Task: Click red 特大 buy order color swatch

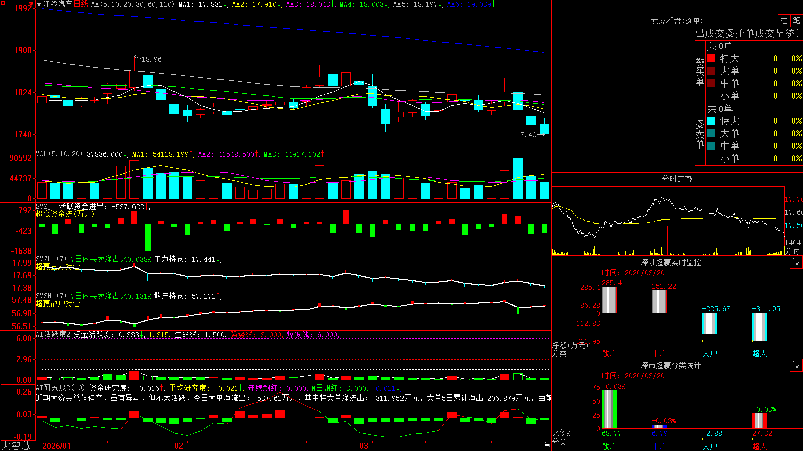Action: (711, 58)
